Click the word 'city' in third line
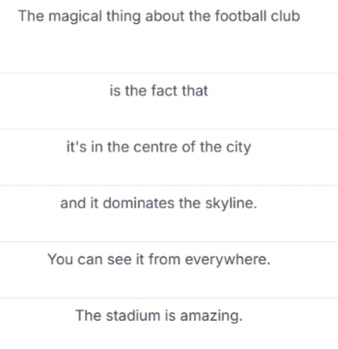This screenshot has height=349, width=338. click(x=239, y=148)
